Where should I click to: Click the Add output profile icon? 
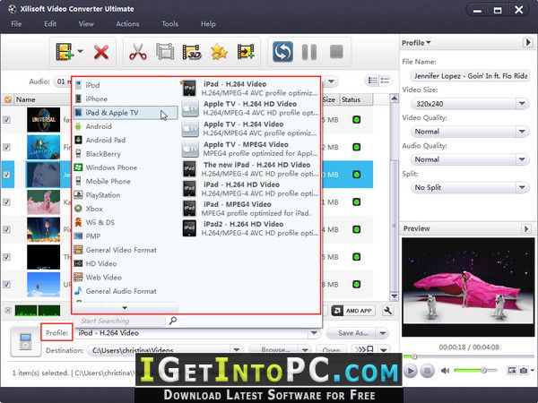(x=246, y=52)
